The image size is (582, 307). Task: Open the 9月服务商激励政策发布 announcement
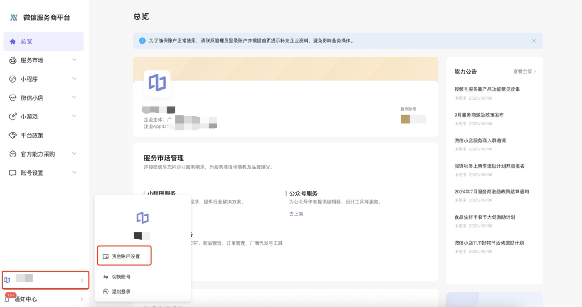pos(479,115)
